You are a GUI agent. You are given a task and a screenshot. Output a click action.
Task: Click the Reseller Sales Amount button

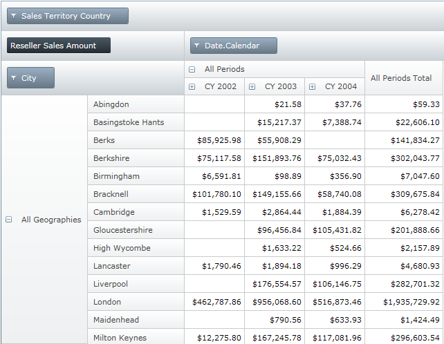pos(58,46)
